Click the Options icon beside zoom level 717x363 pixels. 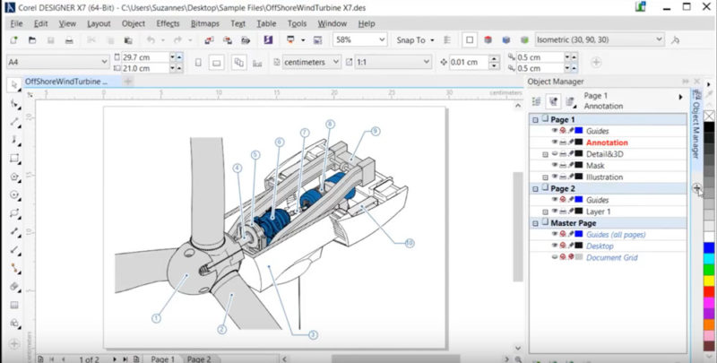coord(317,40)
